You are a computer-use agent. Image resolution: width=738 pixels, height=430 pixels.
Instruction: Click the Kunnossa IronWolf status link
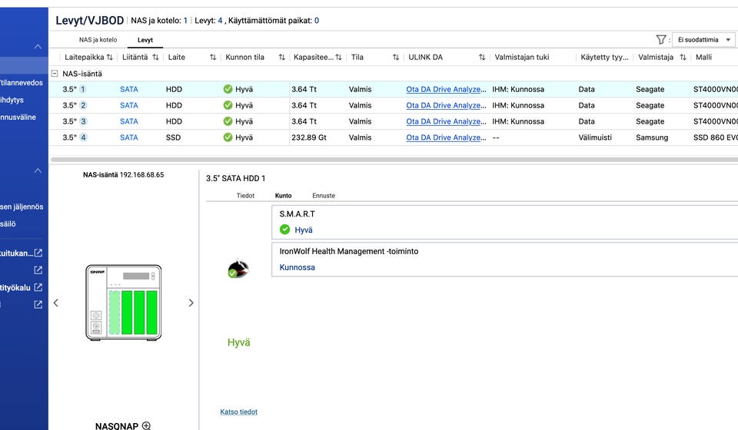tap(297, 267)
